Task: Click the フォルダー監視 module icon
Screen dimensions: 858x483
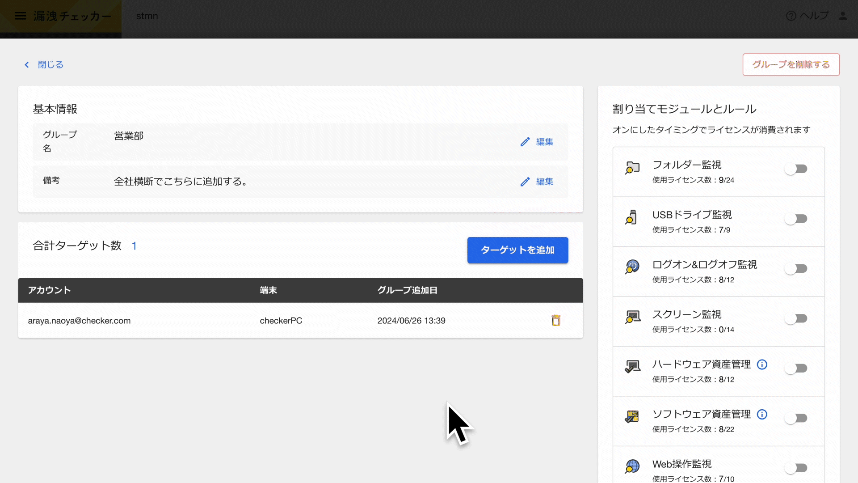Action: [632, 168]
